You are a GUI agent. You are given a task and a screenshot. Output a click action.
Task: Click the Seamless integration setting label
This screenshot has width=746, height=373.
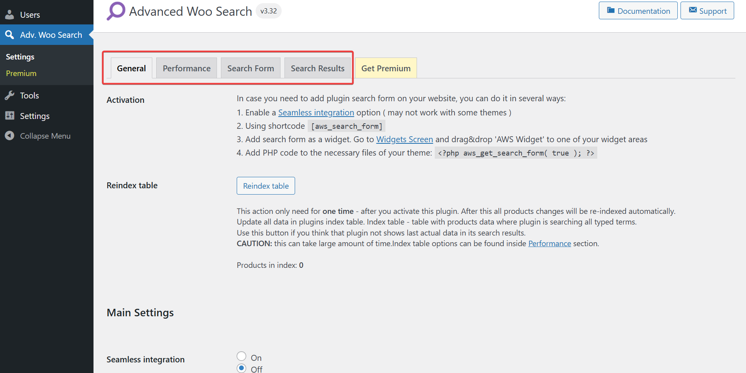(x=146, y=360)
